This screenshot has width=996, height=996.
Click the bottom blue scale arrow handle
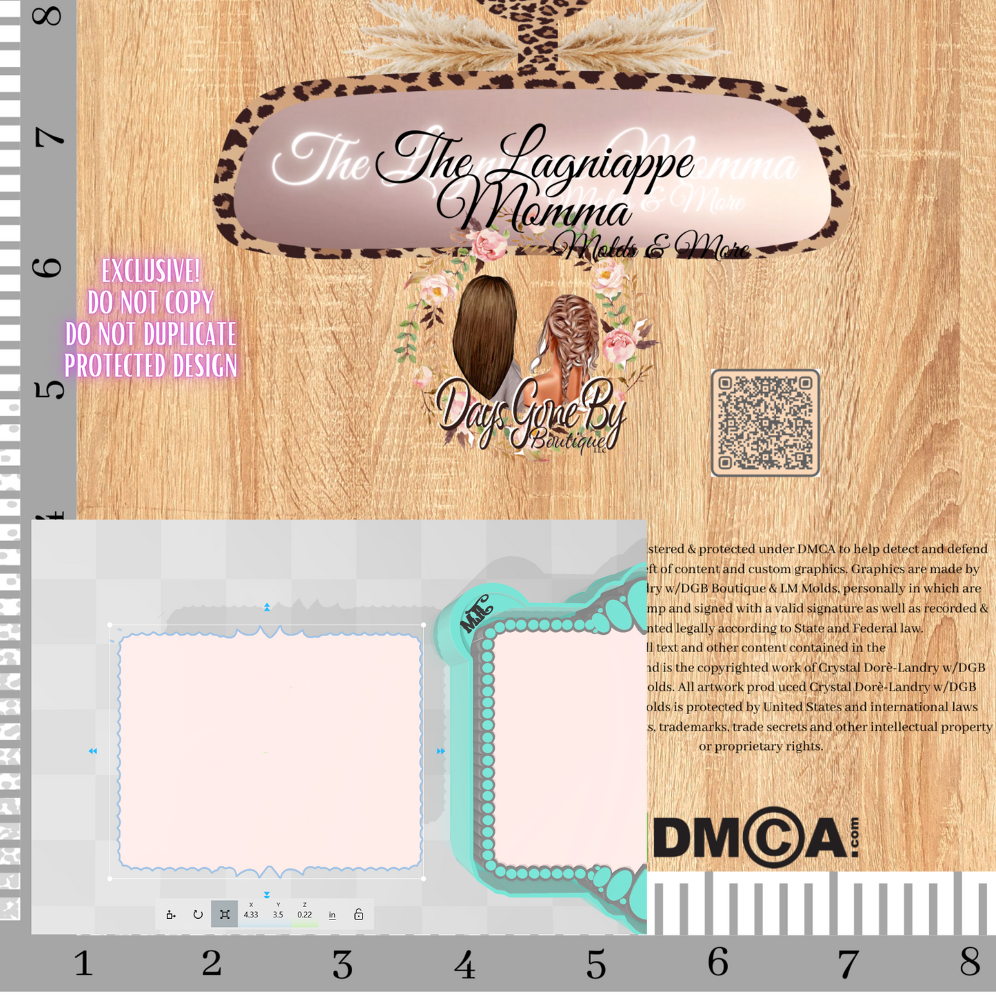coord(267,895)
